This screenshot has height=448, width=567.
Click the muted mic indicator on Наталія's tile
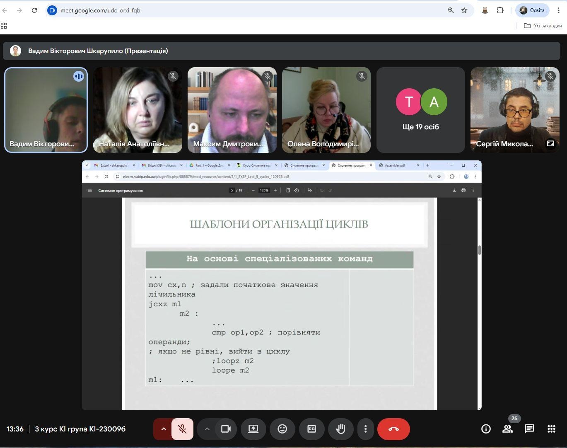coord(173,76)
